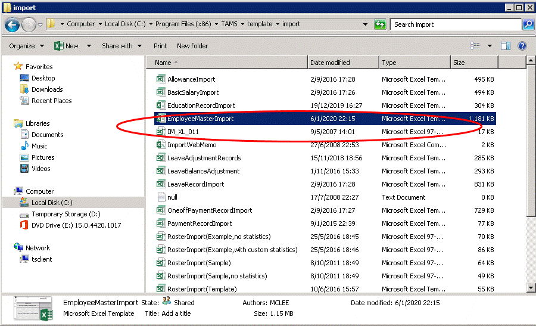Viewport: 536px width, 326px height.
Task: Click the null text document icon
Action: [x=160, y=197]
